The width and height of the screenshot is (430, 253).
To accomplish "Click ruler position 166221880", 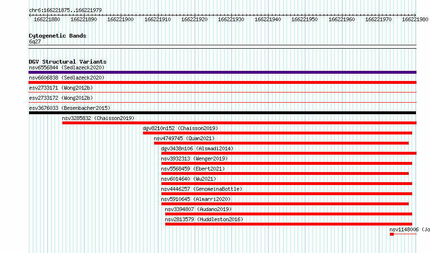I will [x=47, y=19].
